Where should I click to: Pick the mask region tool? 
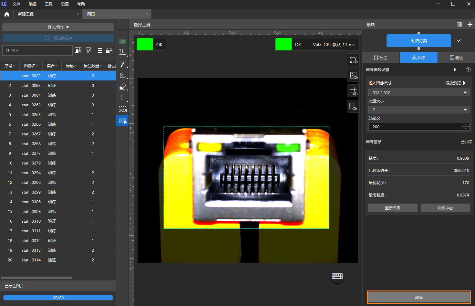123,76
